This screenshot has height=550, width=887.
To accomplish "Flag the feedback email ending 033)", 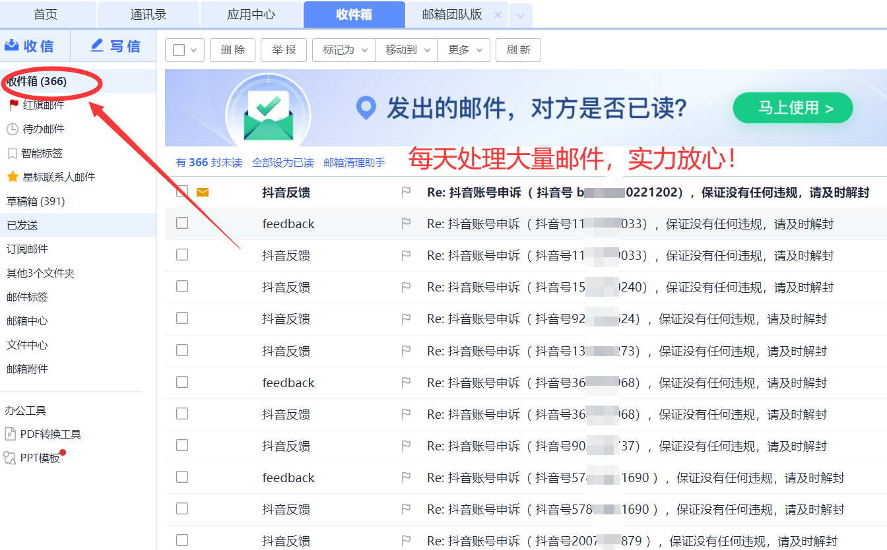I will coord(406,224).
